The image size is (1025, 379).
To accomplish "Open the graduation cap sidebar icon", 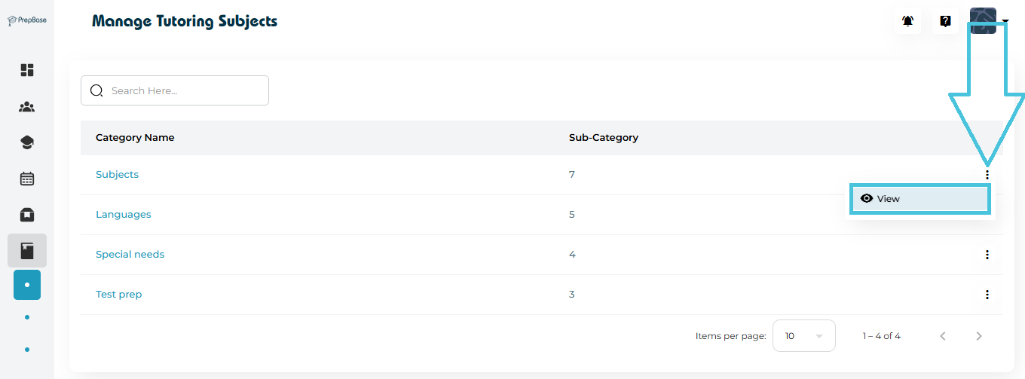I will click(x=27, y=142).
